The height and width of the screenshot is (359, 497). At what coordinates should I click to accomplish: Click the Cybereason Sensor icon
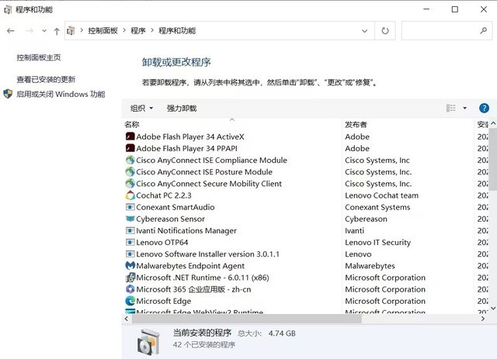click(130, 219)
